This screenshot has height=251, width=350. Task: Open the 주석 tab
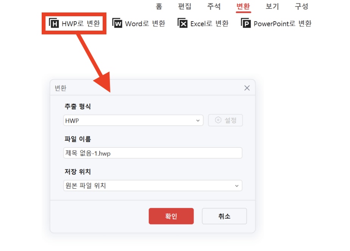[214, 6]
